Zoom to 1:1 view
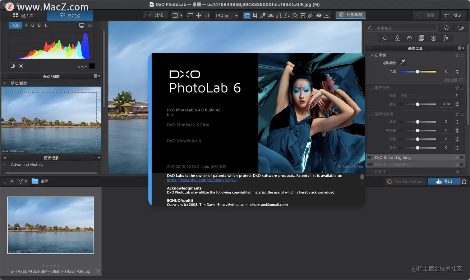The width and height of the screenshot is (470, 280). [x=207, y=15]
